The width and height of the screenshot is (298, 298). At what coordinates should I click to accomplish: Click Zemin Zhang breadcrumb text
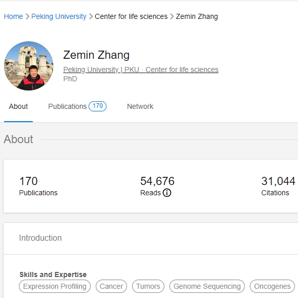[x=197, y=16]
